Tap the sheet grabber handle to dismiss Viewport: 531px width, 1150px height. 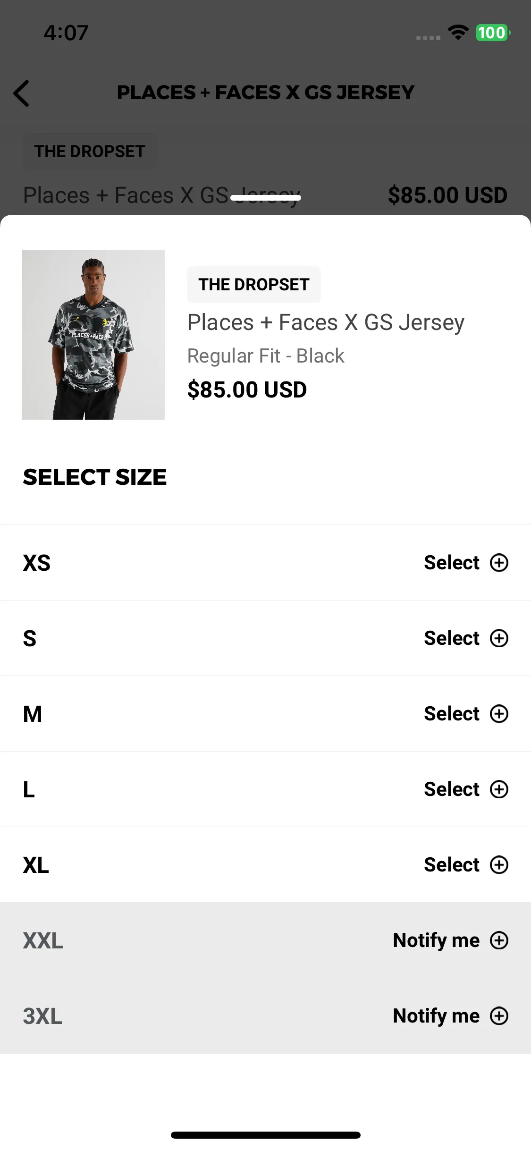(265, 198)
